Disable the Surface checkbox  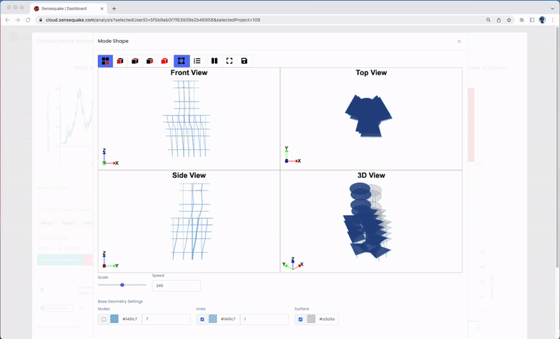tap(300, 319)
